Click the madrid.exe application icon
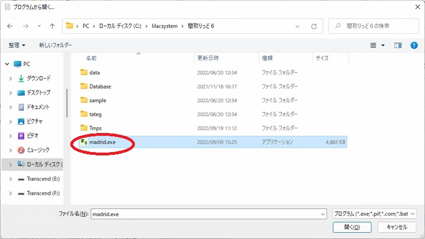Viewport: 425px width, 239px height. [84, 142]
